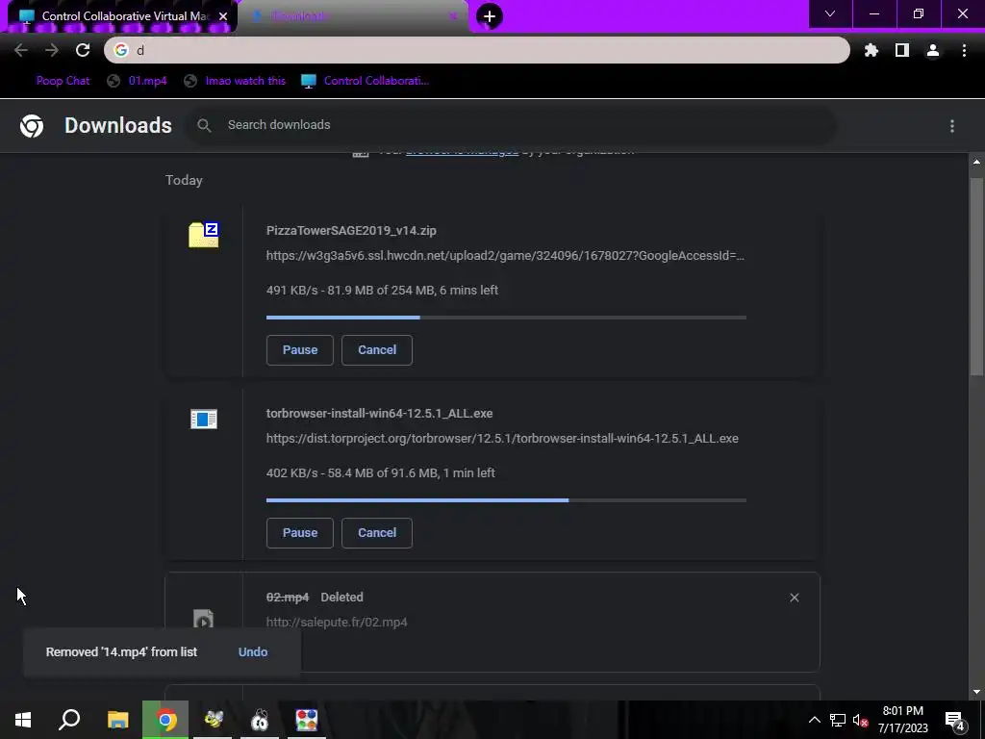Pause the PizzaTowerSAGE2019 download
This screenshot has height=739, width=985.
pyautogui.click(x=300, y=350)
